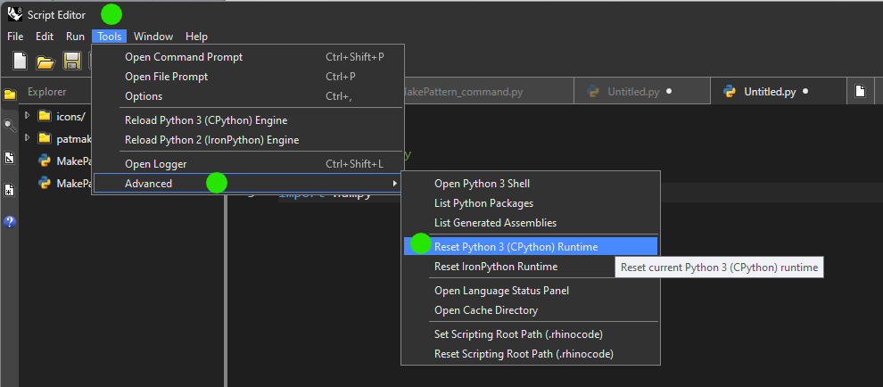Choose Open Cache Directory

[x=485, y=310]
